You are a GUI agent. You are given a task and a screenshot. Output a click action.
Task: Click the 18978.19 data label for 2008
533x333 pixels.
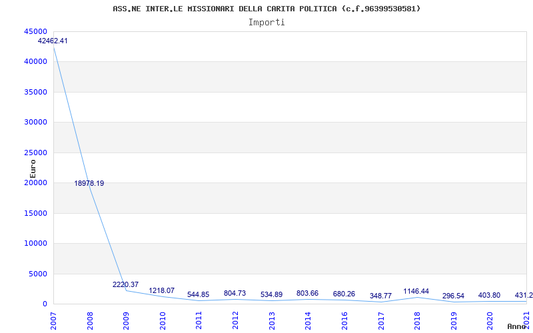click(x=89, y=184)
